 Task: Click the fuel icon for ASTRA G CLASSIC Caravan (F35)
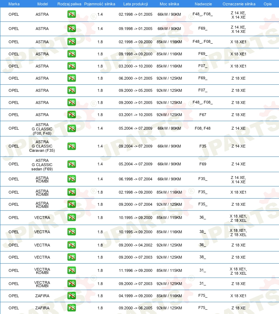pyautogui.click(x=72, y=146)
